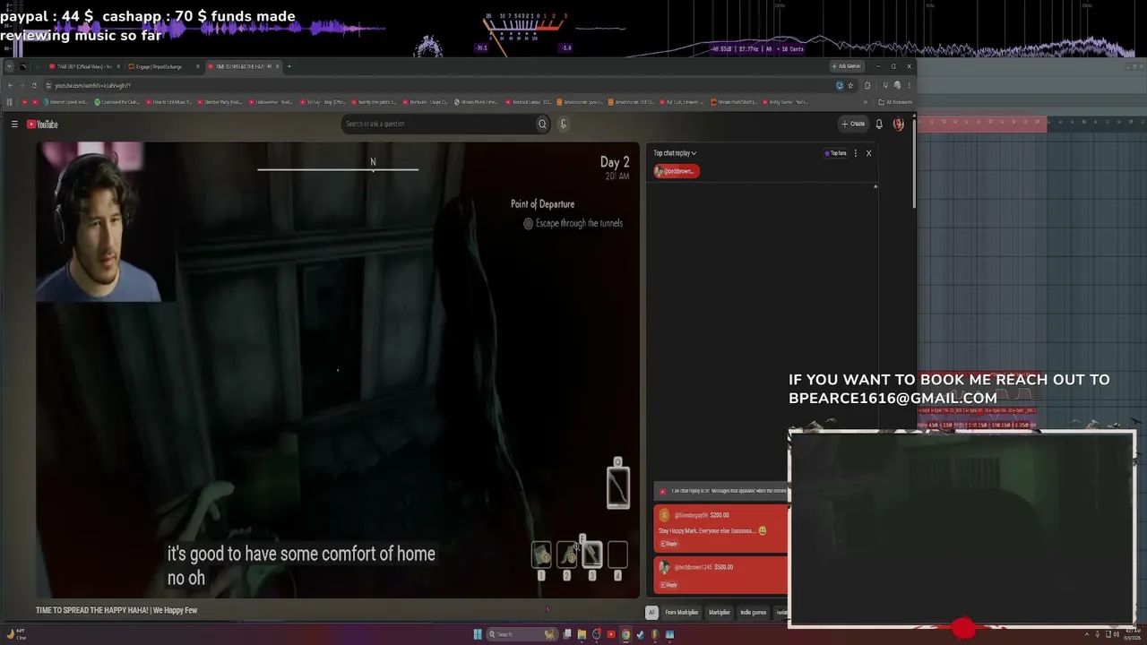Select the Markiplier filter chip
1147x645 pixels.
[720, 613]
